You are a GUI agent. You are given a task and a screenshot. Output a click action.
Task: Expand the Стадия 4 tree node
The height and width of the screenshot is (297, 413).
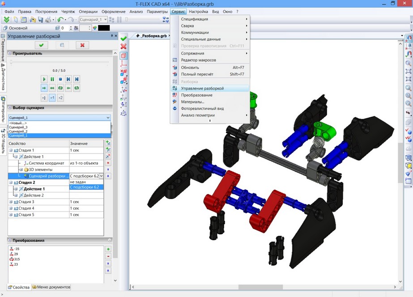pyautogui.click(x=11, y=208)
